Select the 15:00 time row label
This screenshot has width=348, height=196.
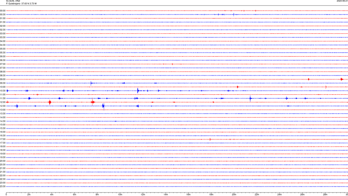(3, 125)
